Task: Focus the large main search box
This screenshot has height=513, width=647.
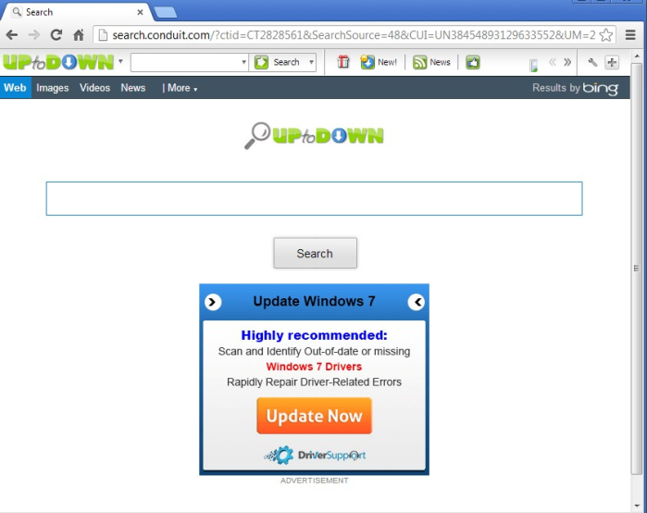Action: [314, 198]
